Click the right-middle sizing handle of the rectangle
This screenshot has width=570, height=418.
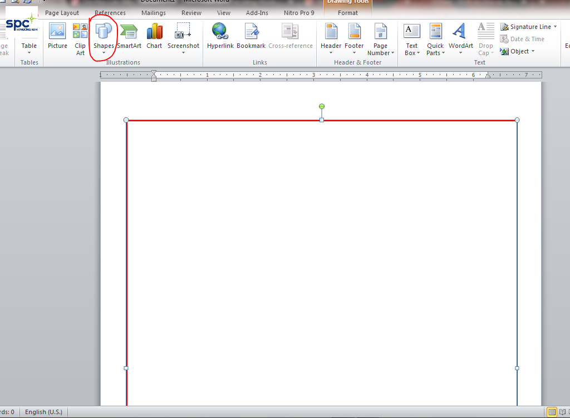(x=517, y=368)
